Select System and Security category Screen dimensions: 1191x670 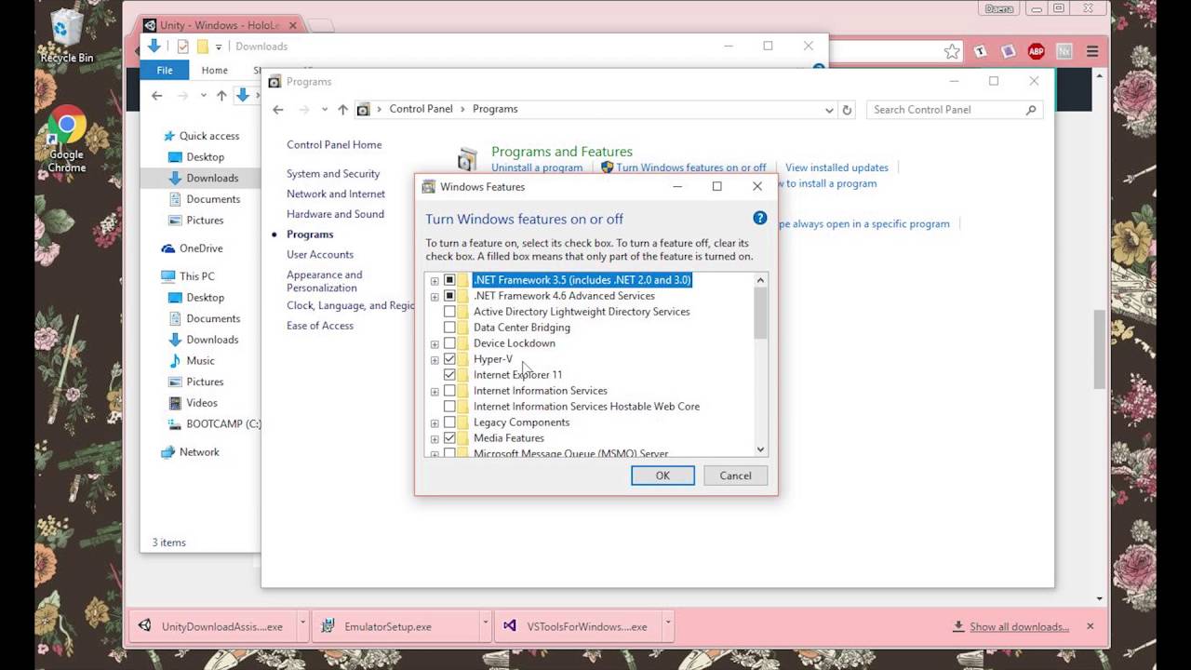tap(333, 174)
